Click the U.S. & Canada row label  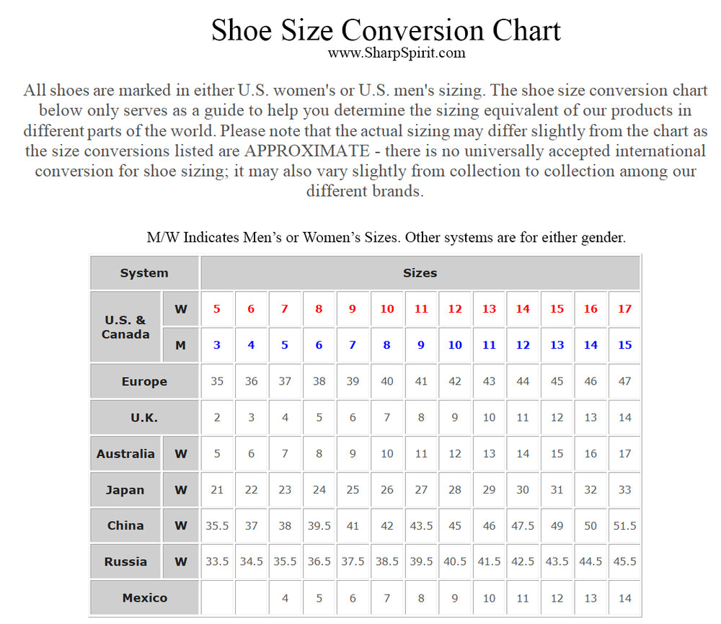tap(125, 326)
